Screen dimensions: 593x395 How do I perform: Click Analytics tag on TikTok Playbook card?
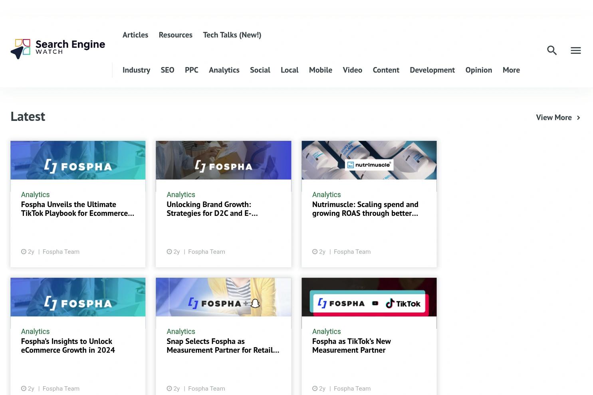click(x=35, y=195)
